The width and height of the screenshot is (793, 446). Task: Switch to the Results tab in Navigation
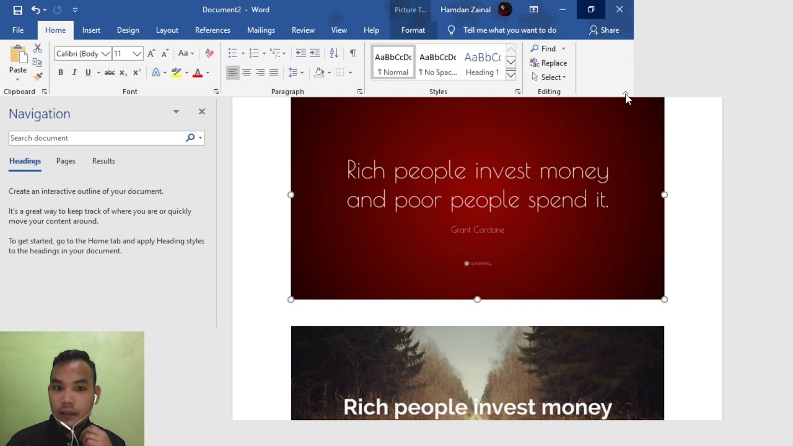pyautogui.click(x=103, y=160)
